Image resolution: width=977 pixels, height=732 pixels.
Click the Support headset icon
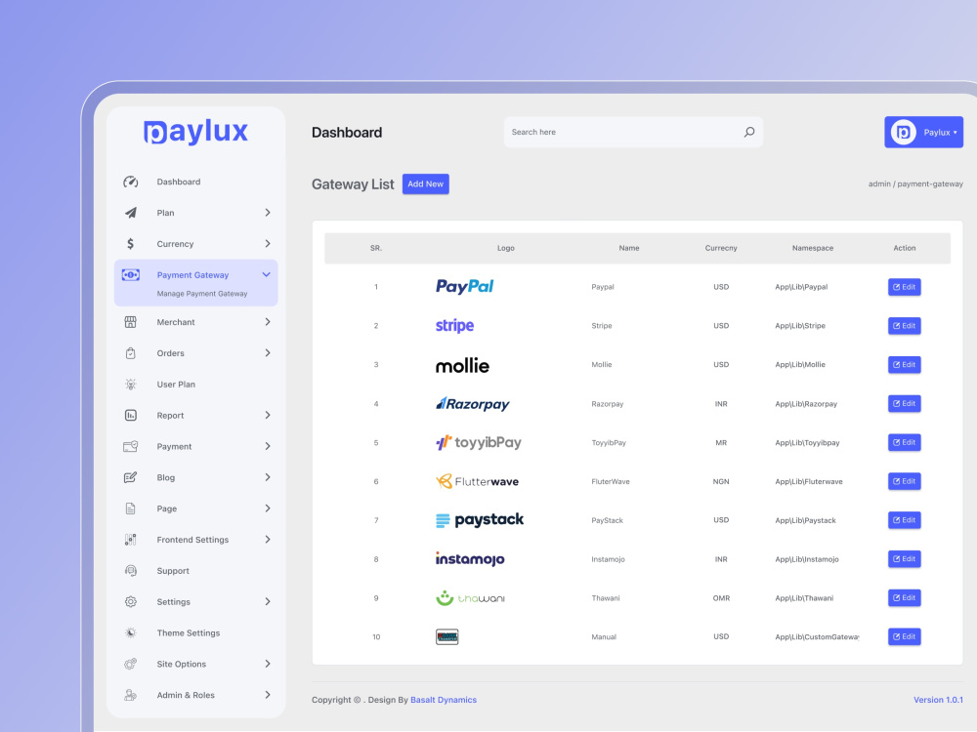(x=130, y=571)
